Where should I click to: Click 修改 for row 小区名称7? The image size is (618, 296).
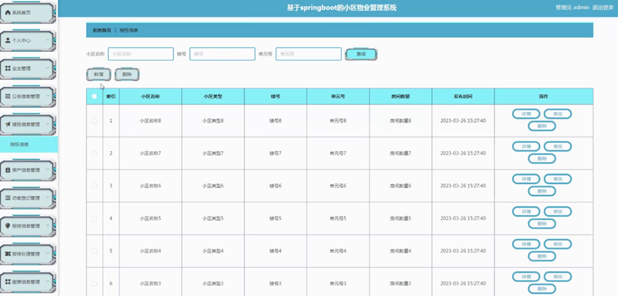pyautogui.click(x=558, y=146)
